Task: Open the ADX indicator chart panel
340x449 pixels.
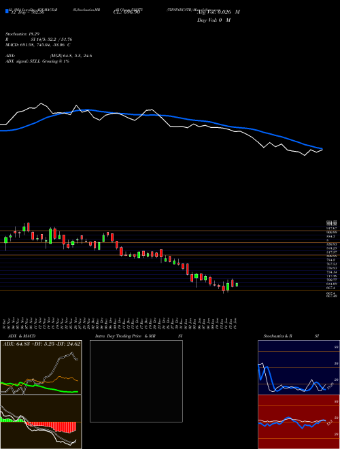Action: click(x=41, y=367)
